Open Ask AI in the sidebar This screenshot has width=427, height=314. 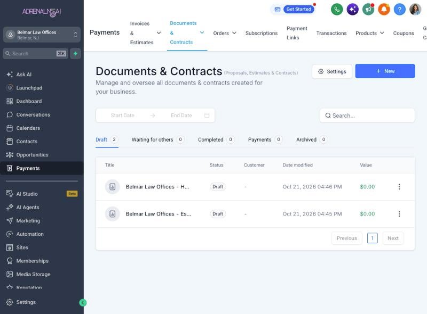pyautogui.click(x=23, y=75)
